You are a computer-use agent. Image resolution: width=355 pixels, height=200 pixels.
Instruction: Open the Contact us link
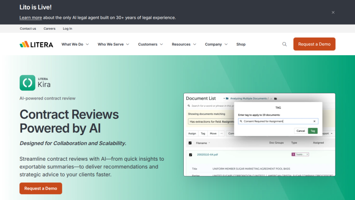pyautogui.click(x=28, y=28)
